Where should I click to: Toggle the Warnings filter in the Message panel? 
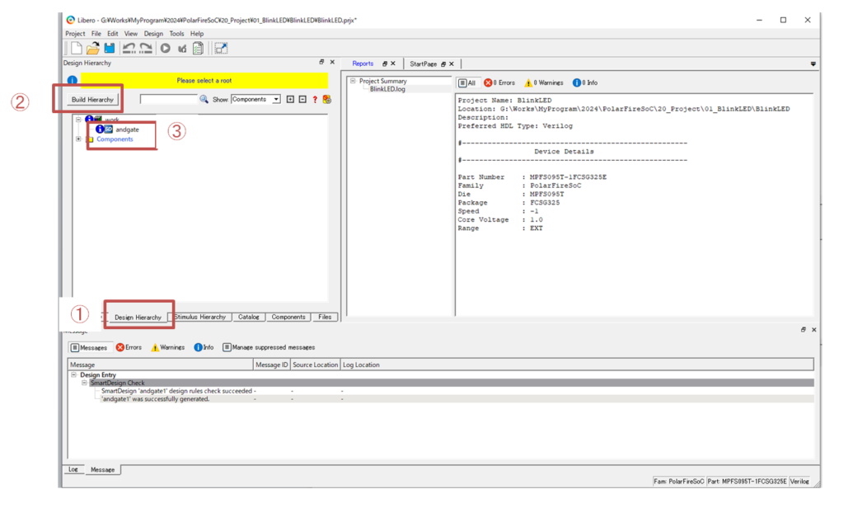(167, 347)
